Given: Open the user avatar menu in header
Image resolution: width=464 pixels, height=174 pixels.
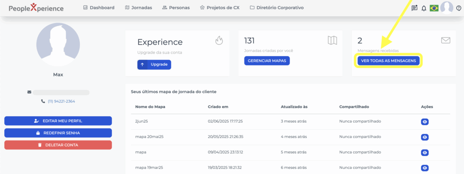Looking at the screenshot, I should coord(447,8).
